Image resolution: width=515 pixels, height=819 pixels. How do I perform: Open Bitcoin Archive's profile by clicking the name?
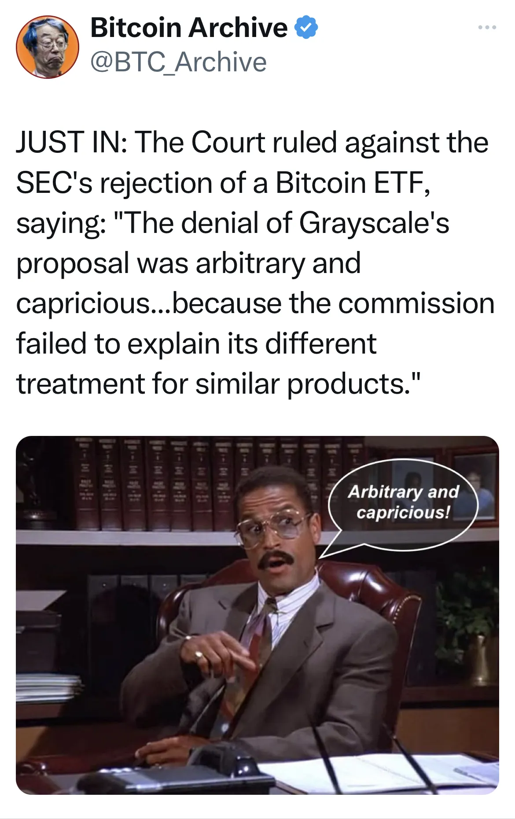pyautogui.click(x=190, y=28)
